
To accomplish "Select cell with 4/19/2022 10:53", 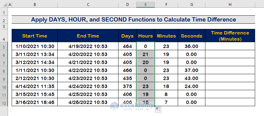I will point(88,46).
